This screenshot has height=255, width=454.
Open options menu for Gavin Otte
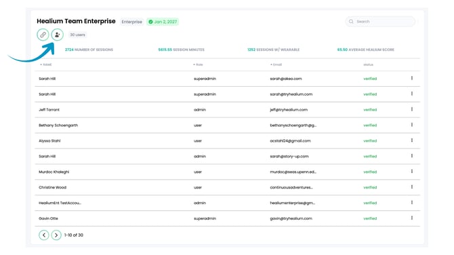tap(412, 218)
